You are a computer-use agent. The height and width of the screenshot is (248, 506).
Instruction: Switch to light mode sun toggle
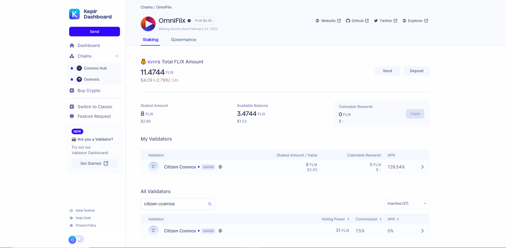tap(72, 240)
